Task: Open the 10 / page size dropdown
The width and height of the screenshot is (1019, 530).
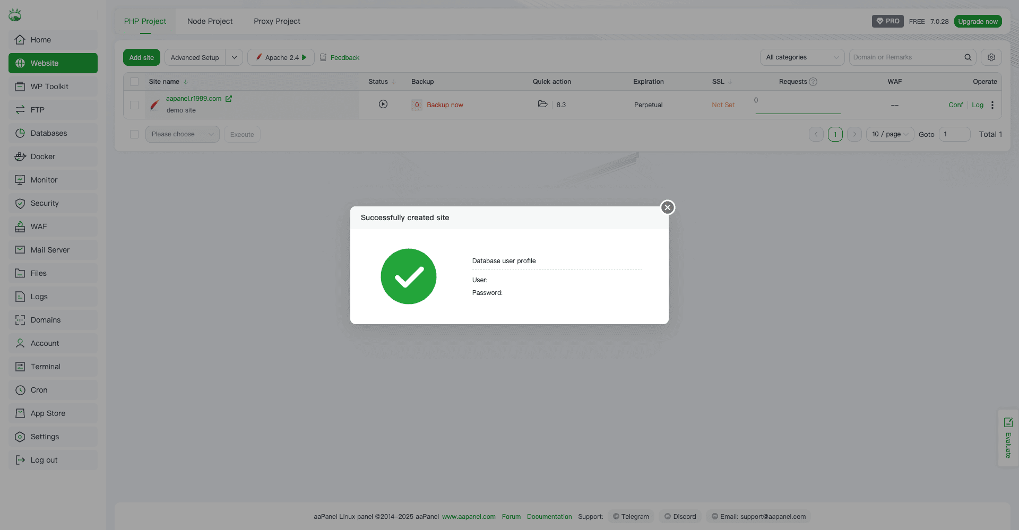Action: [x=890, y=134]
